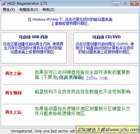Click the HDD Regenerator title bar icon
Image resolution: width=140 pixels, height=134 pixels.
click(4, 4)
